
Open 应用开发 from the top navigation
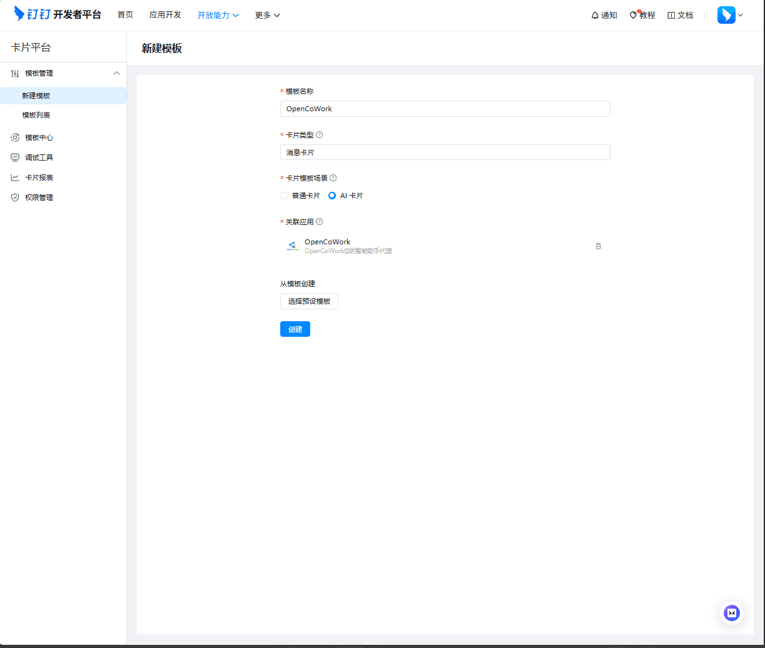(165, 14)
